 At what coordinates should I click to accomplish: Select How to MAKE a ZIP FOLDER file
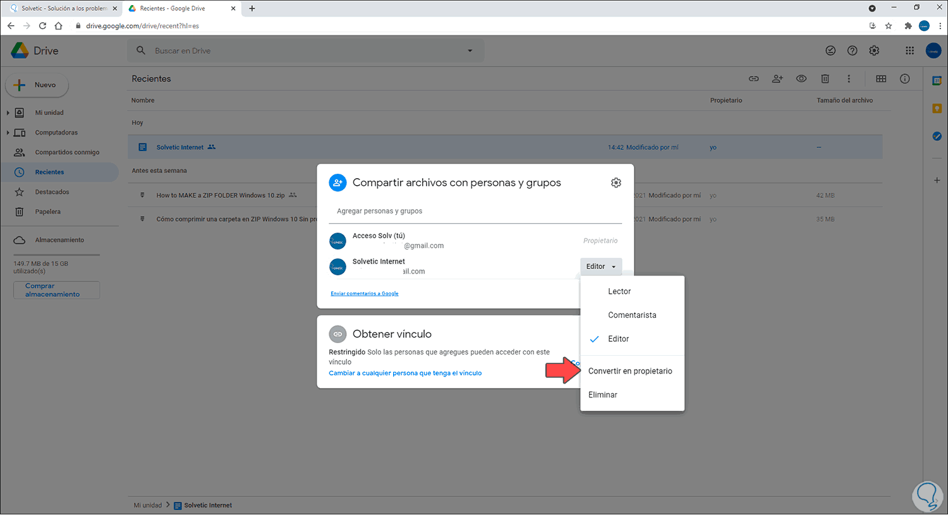(221, 195)
